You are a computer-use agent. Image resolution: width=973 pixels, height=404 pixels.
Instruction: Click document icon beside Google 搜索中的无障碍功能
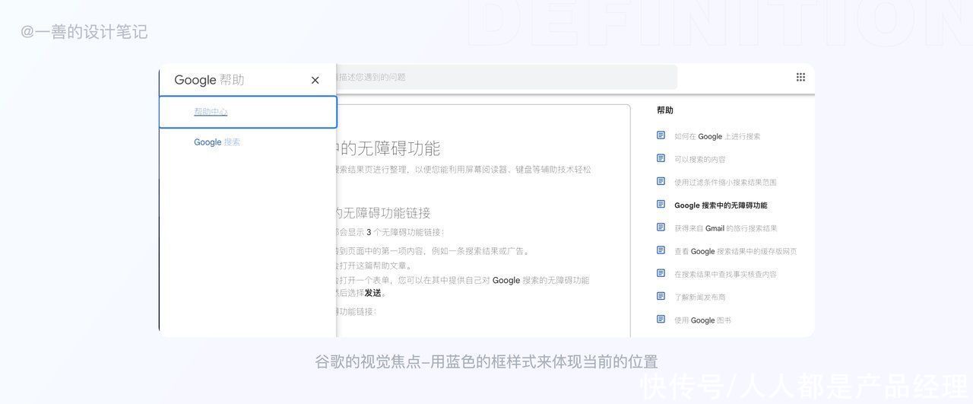661,204
